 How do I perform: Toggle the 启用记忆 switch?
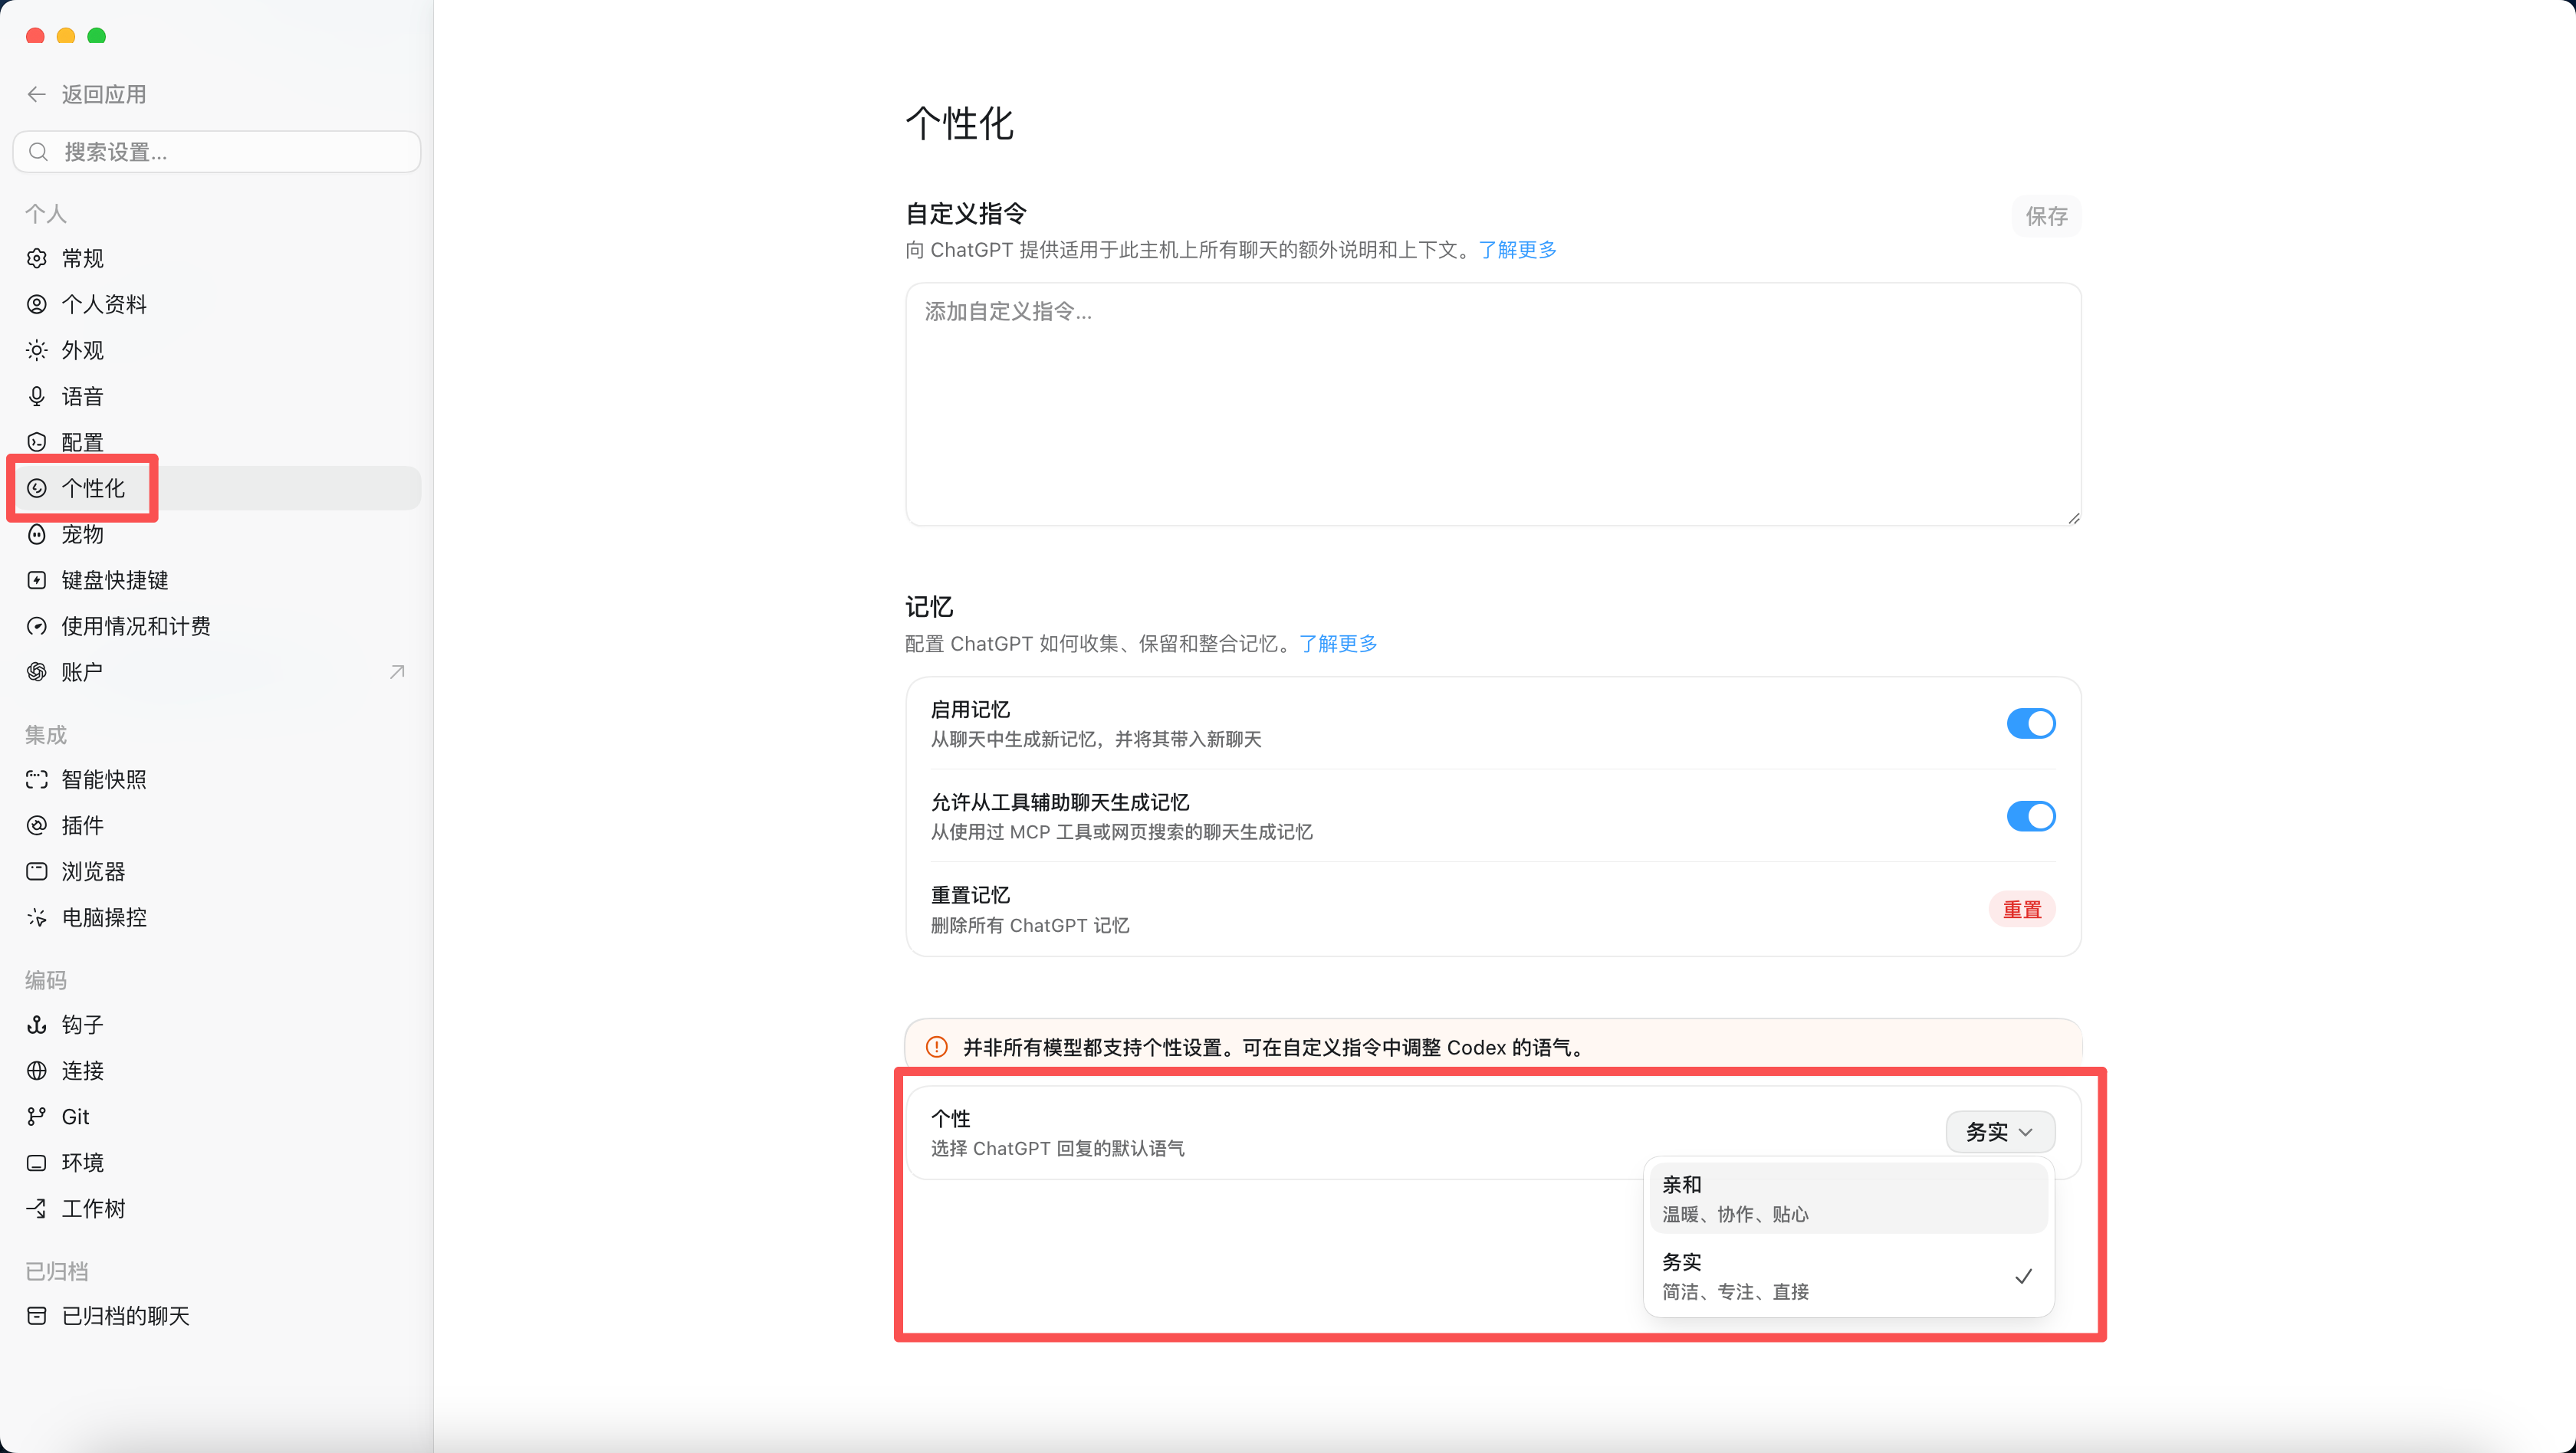click(2031, 723)
